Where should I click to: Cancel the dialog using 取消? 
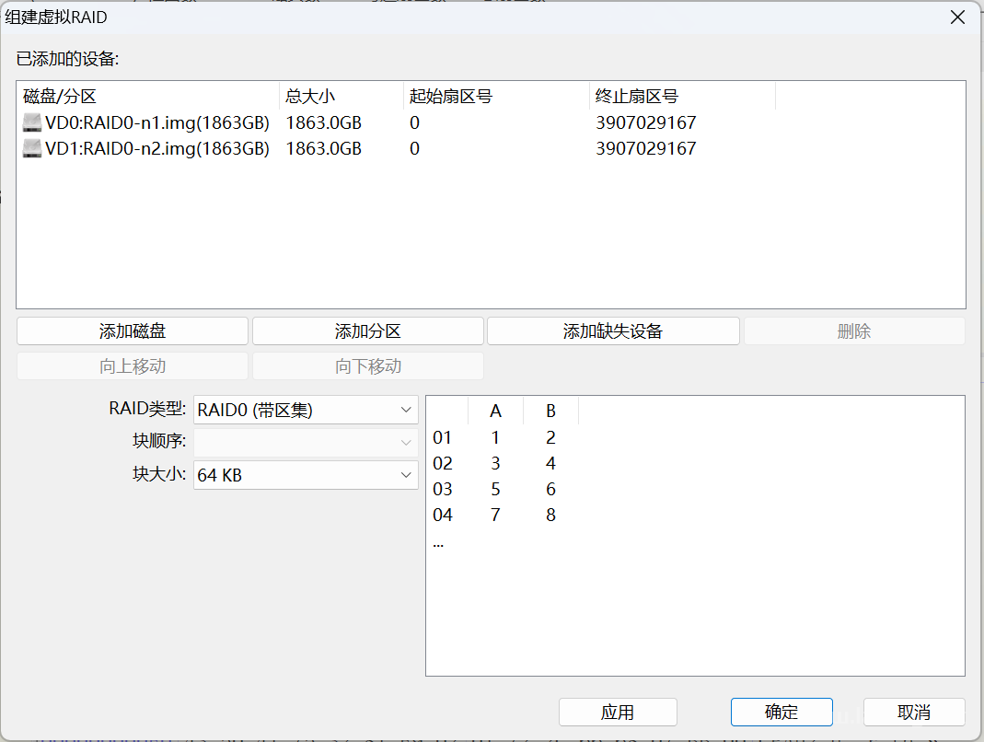pyautogui.click(x=914, y=712)
